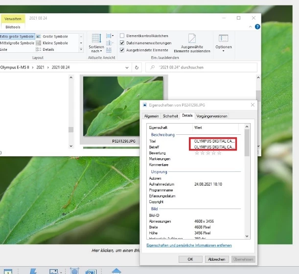Viewport: 299px width, 274px height.
Task: Click the Olympus E-M5 II breadcrumb
Action: [15, 67]
